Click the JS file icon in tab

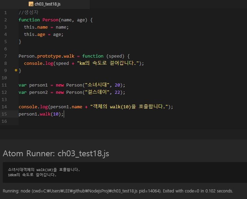(x=31, y=4)
